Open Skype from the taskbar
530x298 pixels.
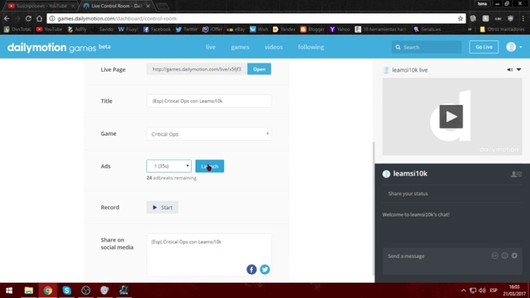pyautogui.click(x=67, y=291)
